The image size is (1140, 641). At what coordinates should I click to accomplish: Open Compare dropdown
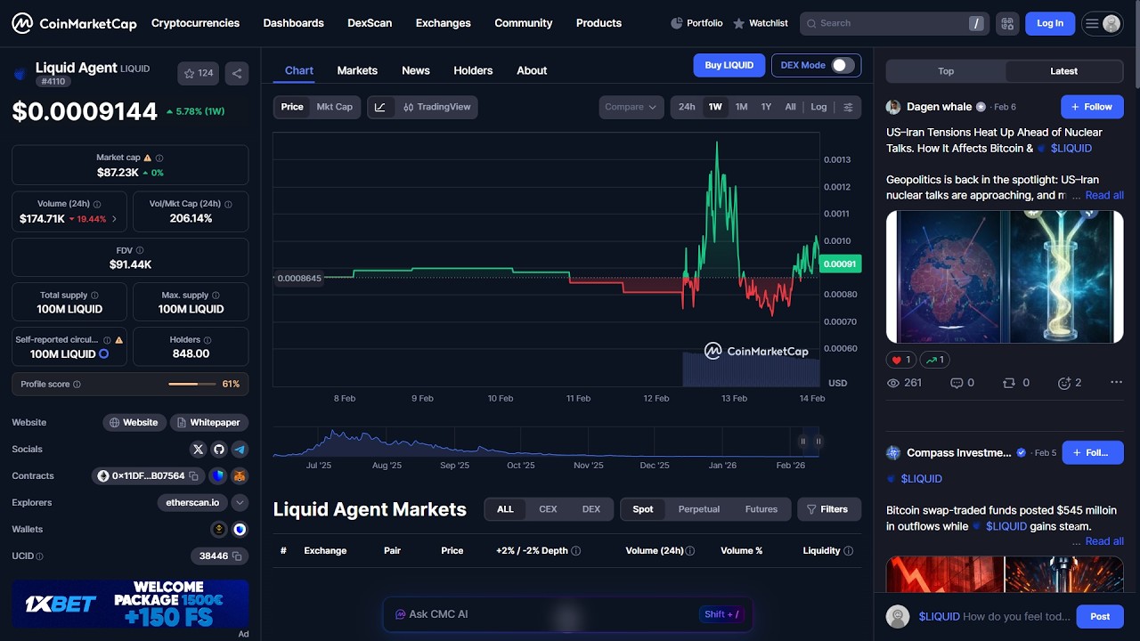pyautogui.click(x=631, y=107)
